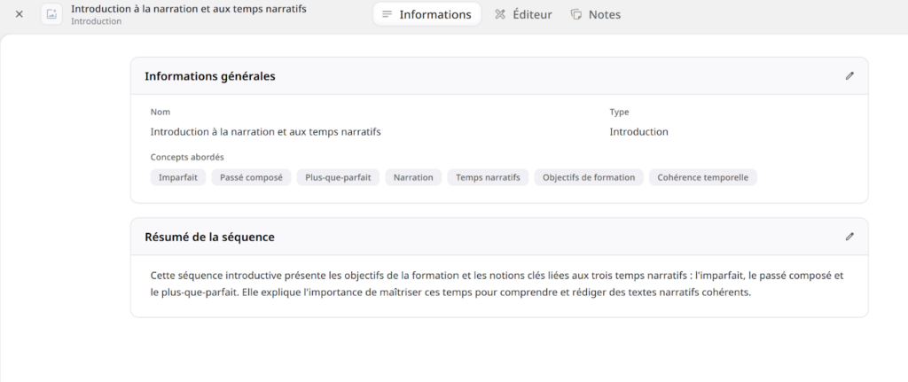This screenshot has height=382, width=908.
Task: Open the Notes tab
Action: pyautogui.click(x=595, y=14)
